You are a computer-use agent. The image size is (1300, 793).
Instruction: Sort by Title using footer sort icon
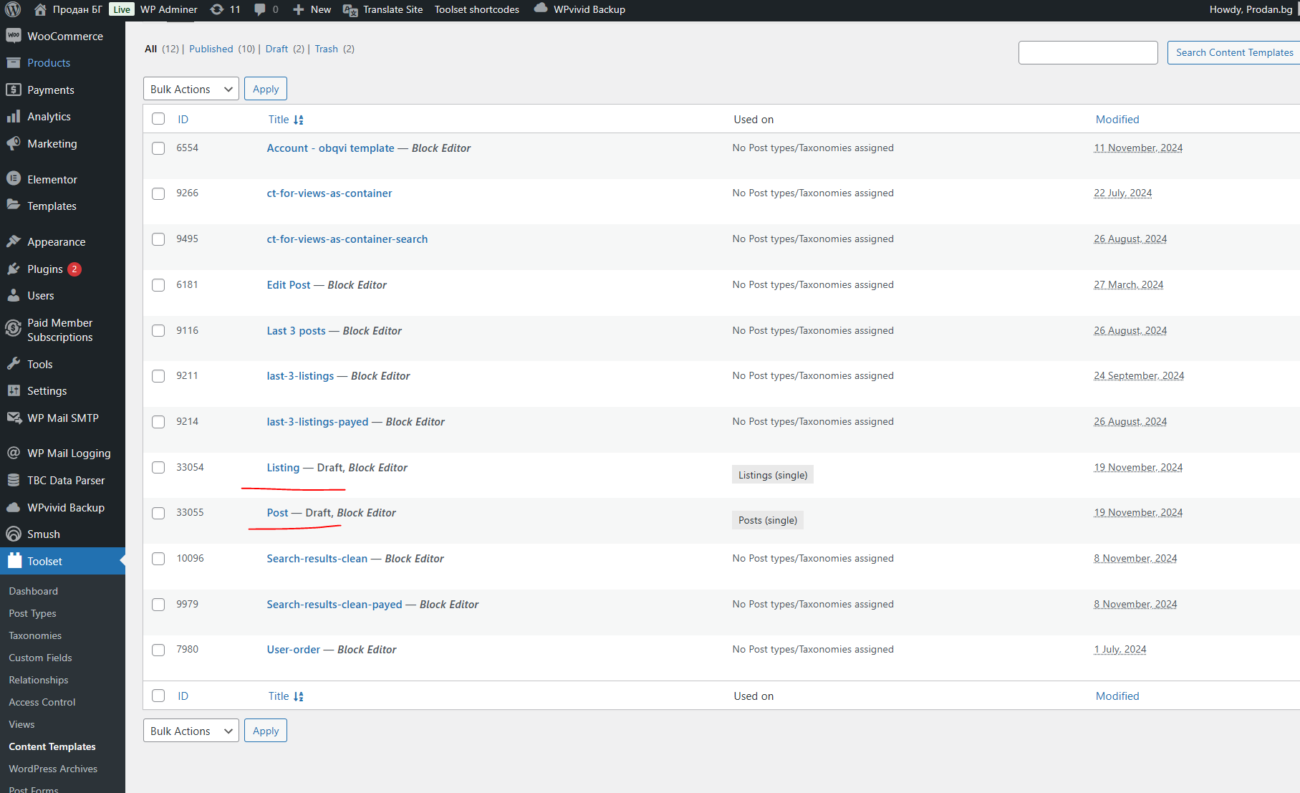point(299,696)
